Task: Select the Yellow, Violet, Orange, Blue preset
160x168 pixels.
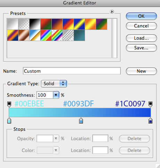Action: click(x=13, y=35)
